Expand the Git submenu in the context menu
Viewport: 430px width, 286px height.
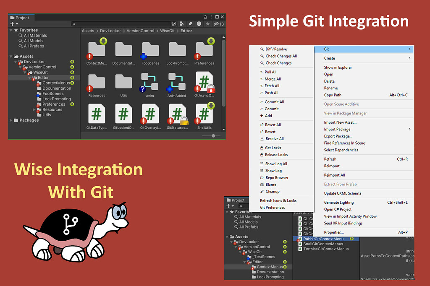(327, 49)
